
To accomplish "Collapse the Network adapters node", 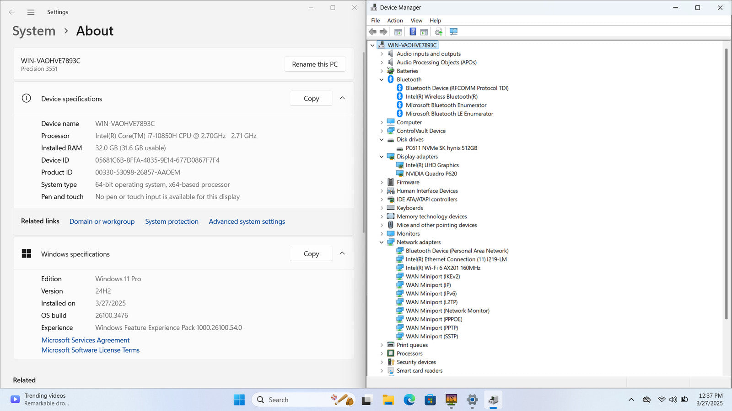I will point(382,242).
